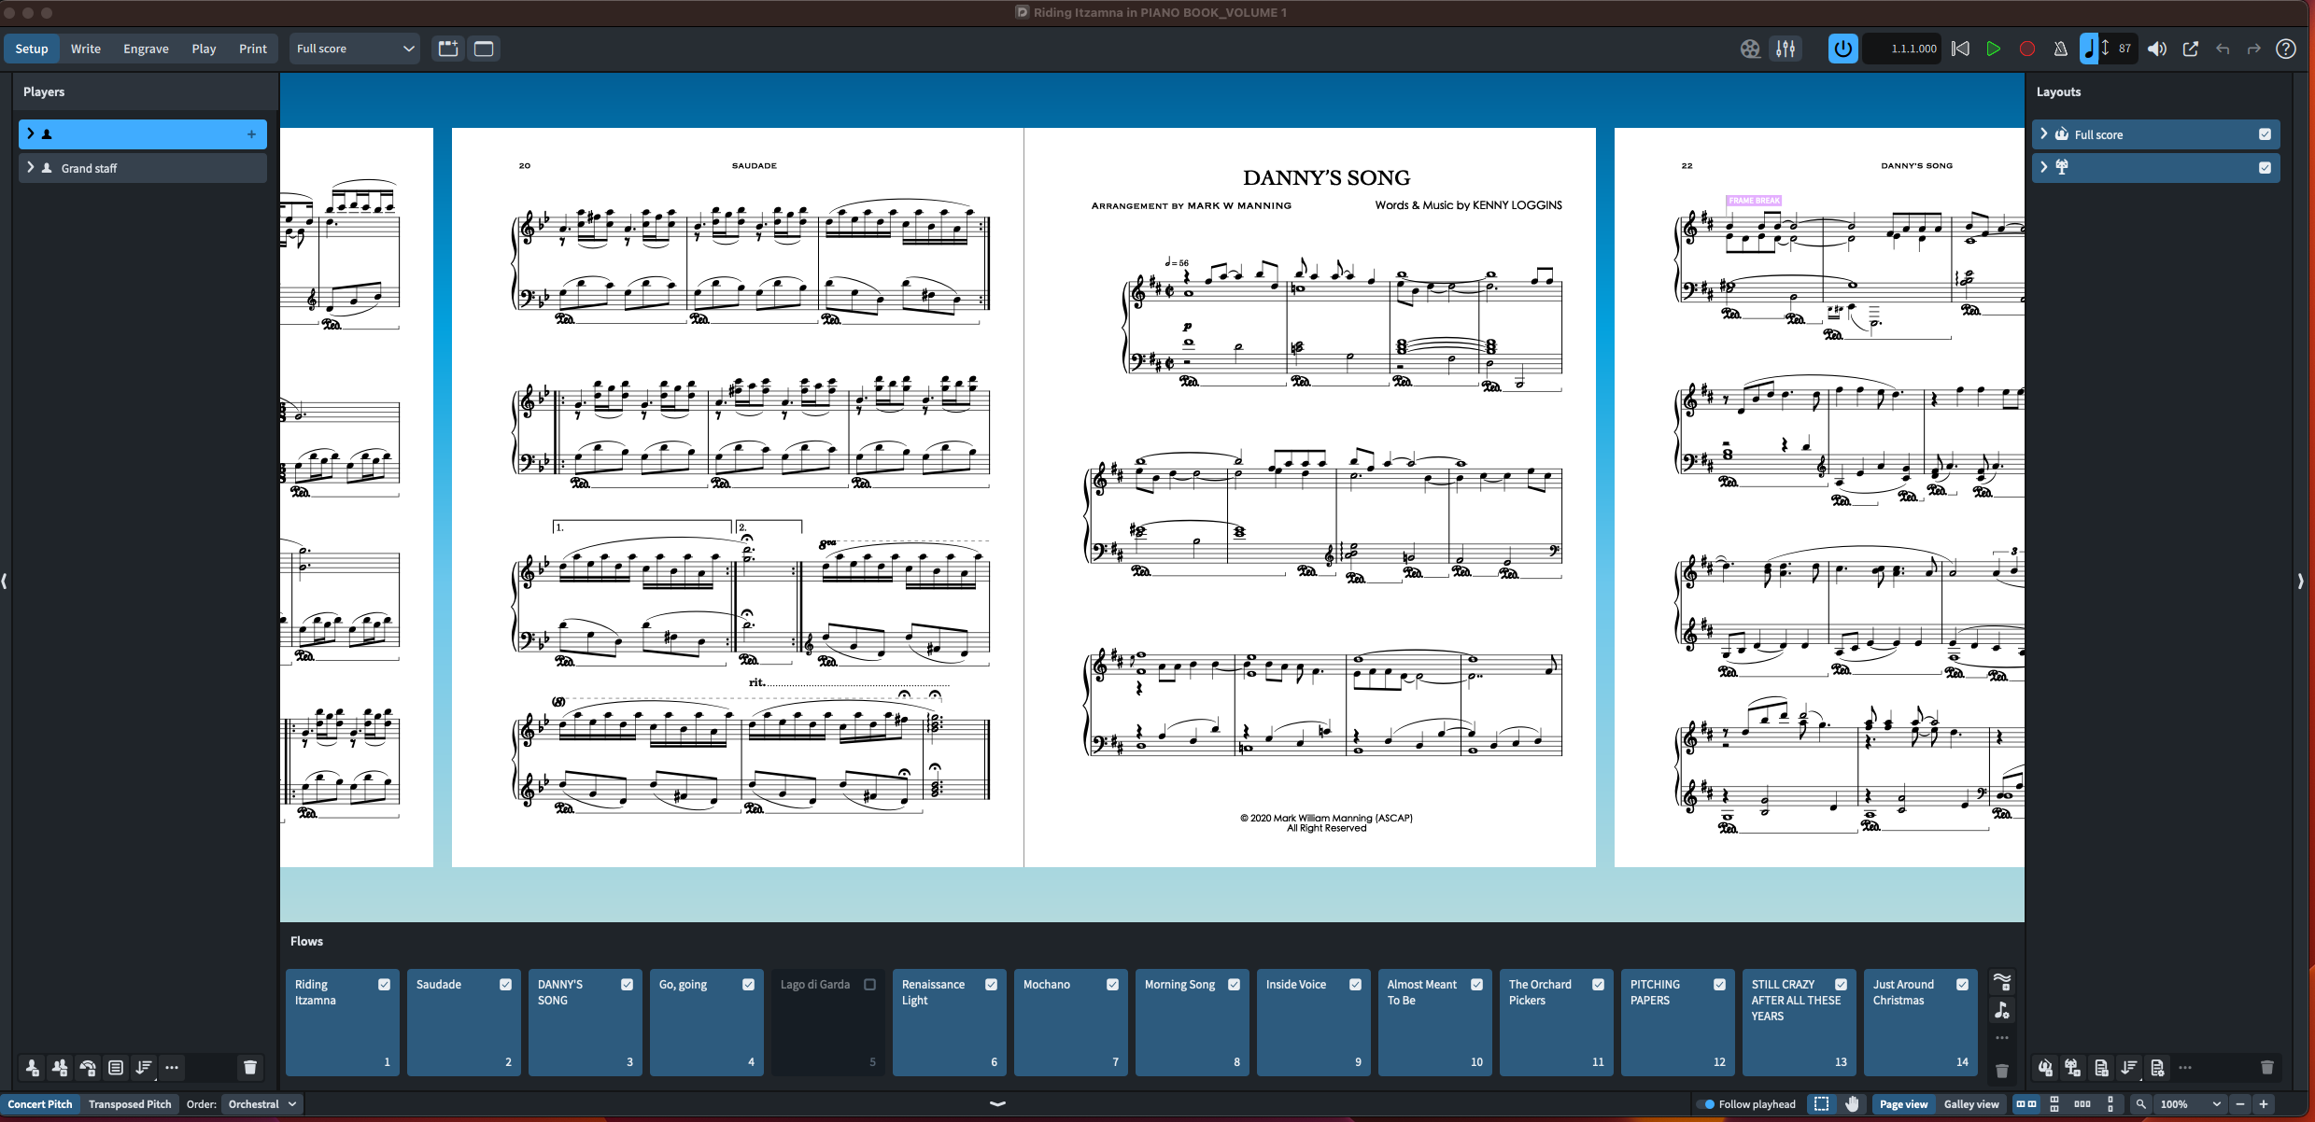This screenshot has height=1122, width=2315.
Task: Open the Full score layout dropdown
Action: point(355,49)
